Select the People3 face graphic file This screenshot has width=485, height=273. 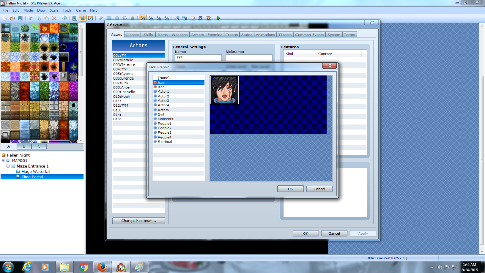179,132
